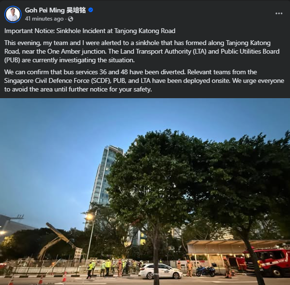Click the blue verified badge
Viewport: 290px width, 285px height.
point(90,10)
